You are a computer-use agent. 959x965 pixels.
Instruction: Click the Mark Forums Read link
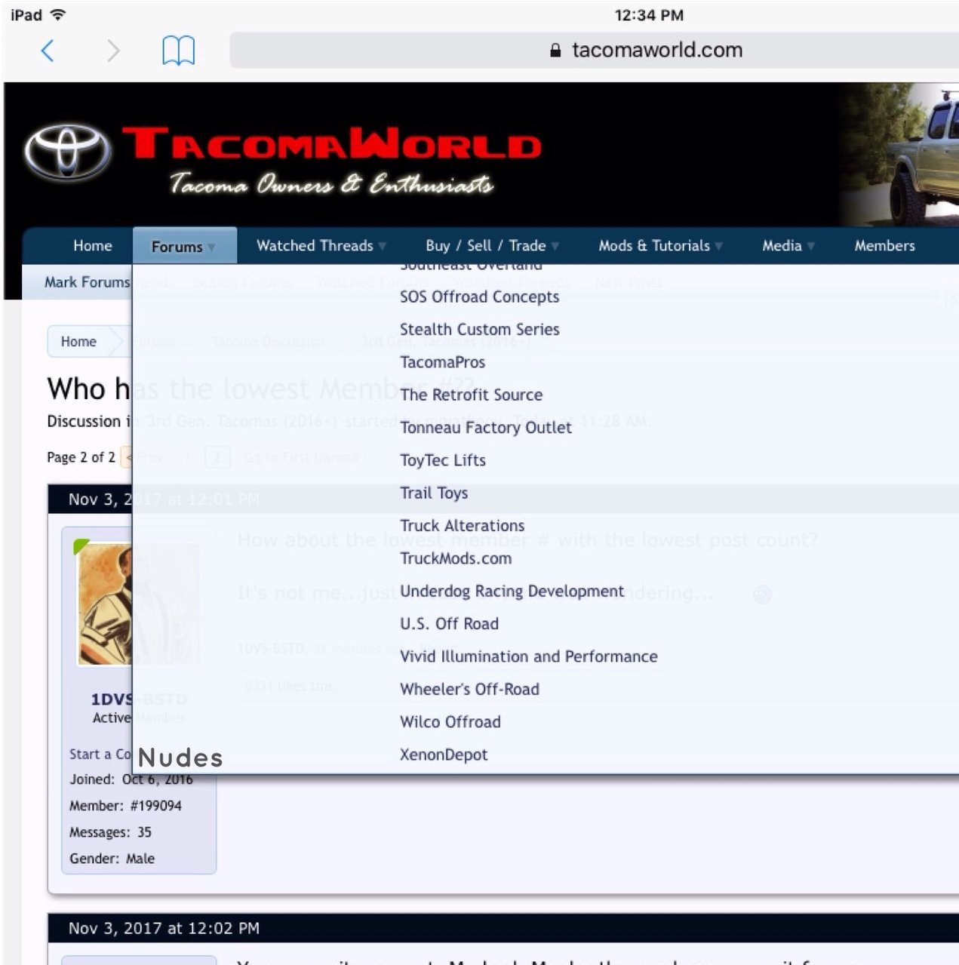point(106,282)
